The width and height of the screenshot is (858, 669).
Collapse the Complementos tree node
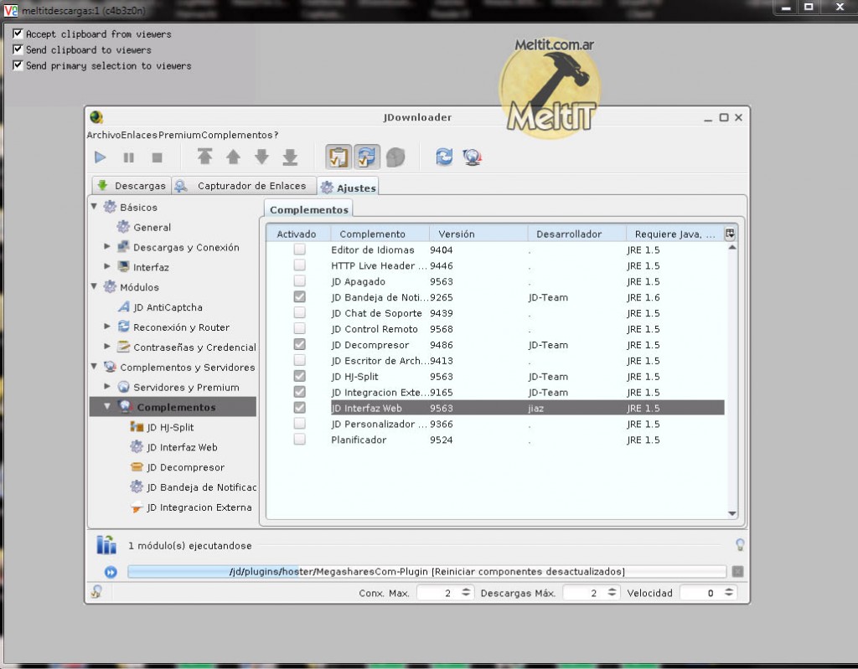(x=107, y=406)
